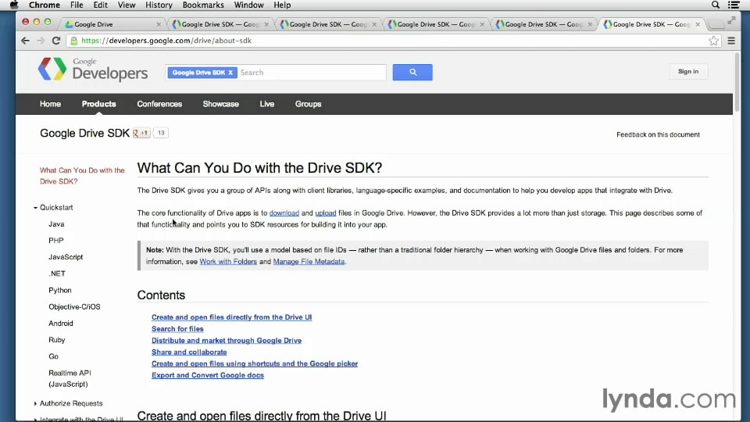Image resolution: width=750 pixels, height=422 pixels.
Task: Collapse the Quickstart section
Action: [35, 208]
